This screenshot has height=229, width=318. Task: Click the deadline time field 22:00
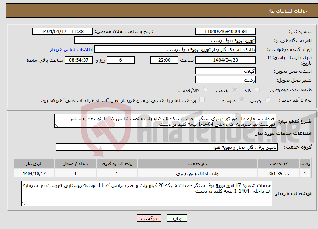(x=164, y=60)
